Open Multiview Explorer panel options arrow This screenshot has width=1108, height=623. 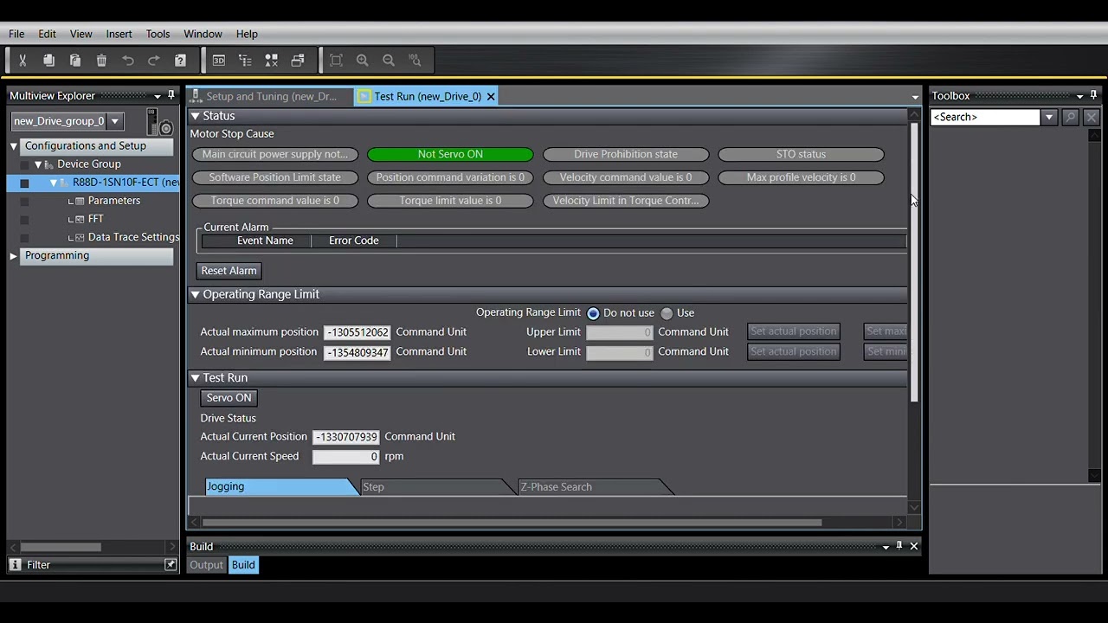coord(158,96)
